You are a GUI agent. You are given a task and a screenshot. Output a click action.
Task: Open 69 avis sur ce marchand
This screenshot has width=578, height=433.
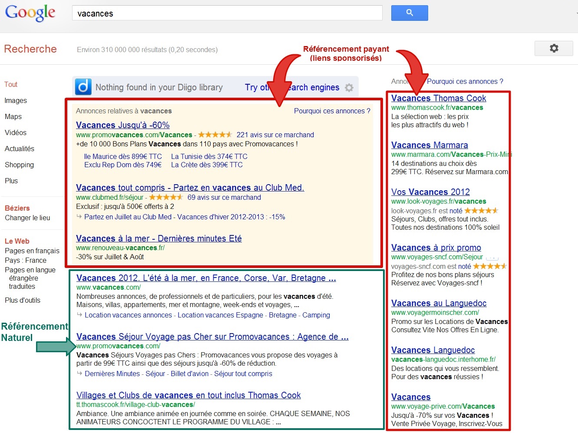[x=224, y=197]
